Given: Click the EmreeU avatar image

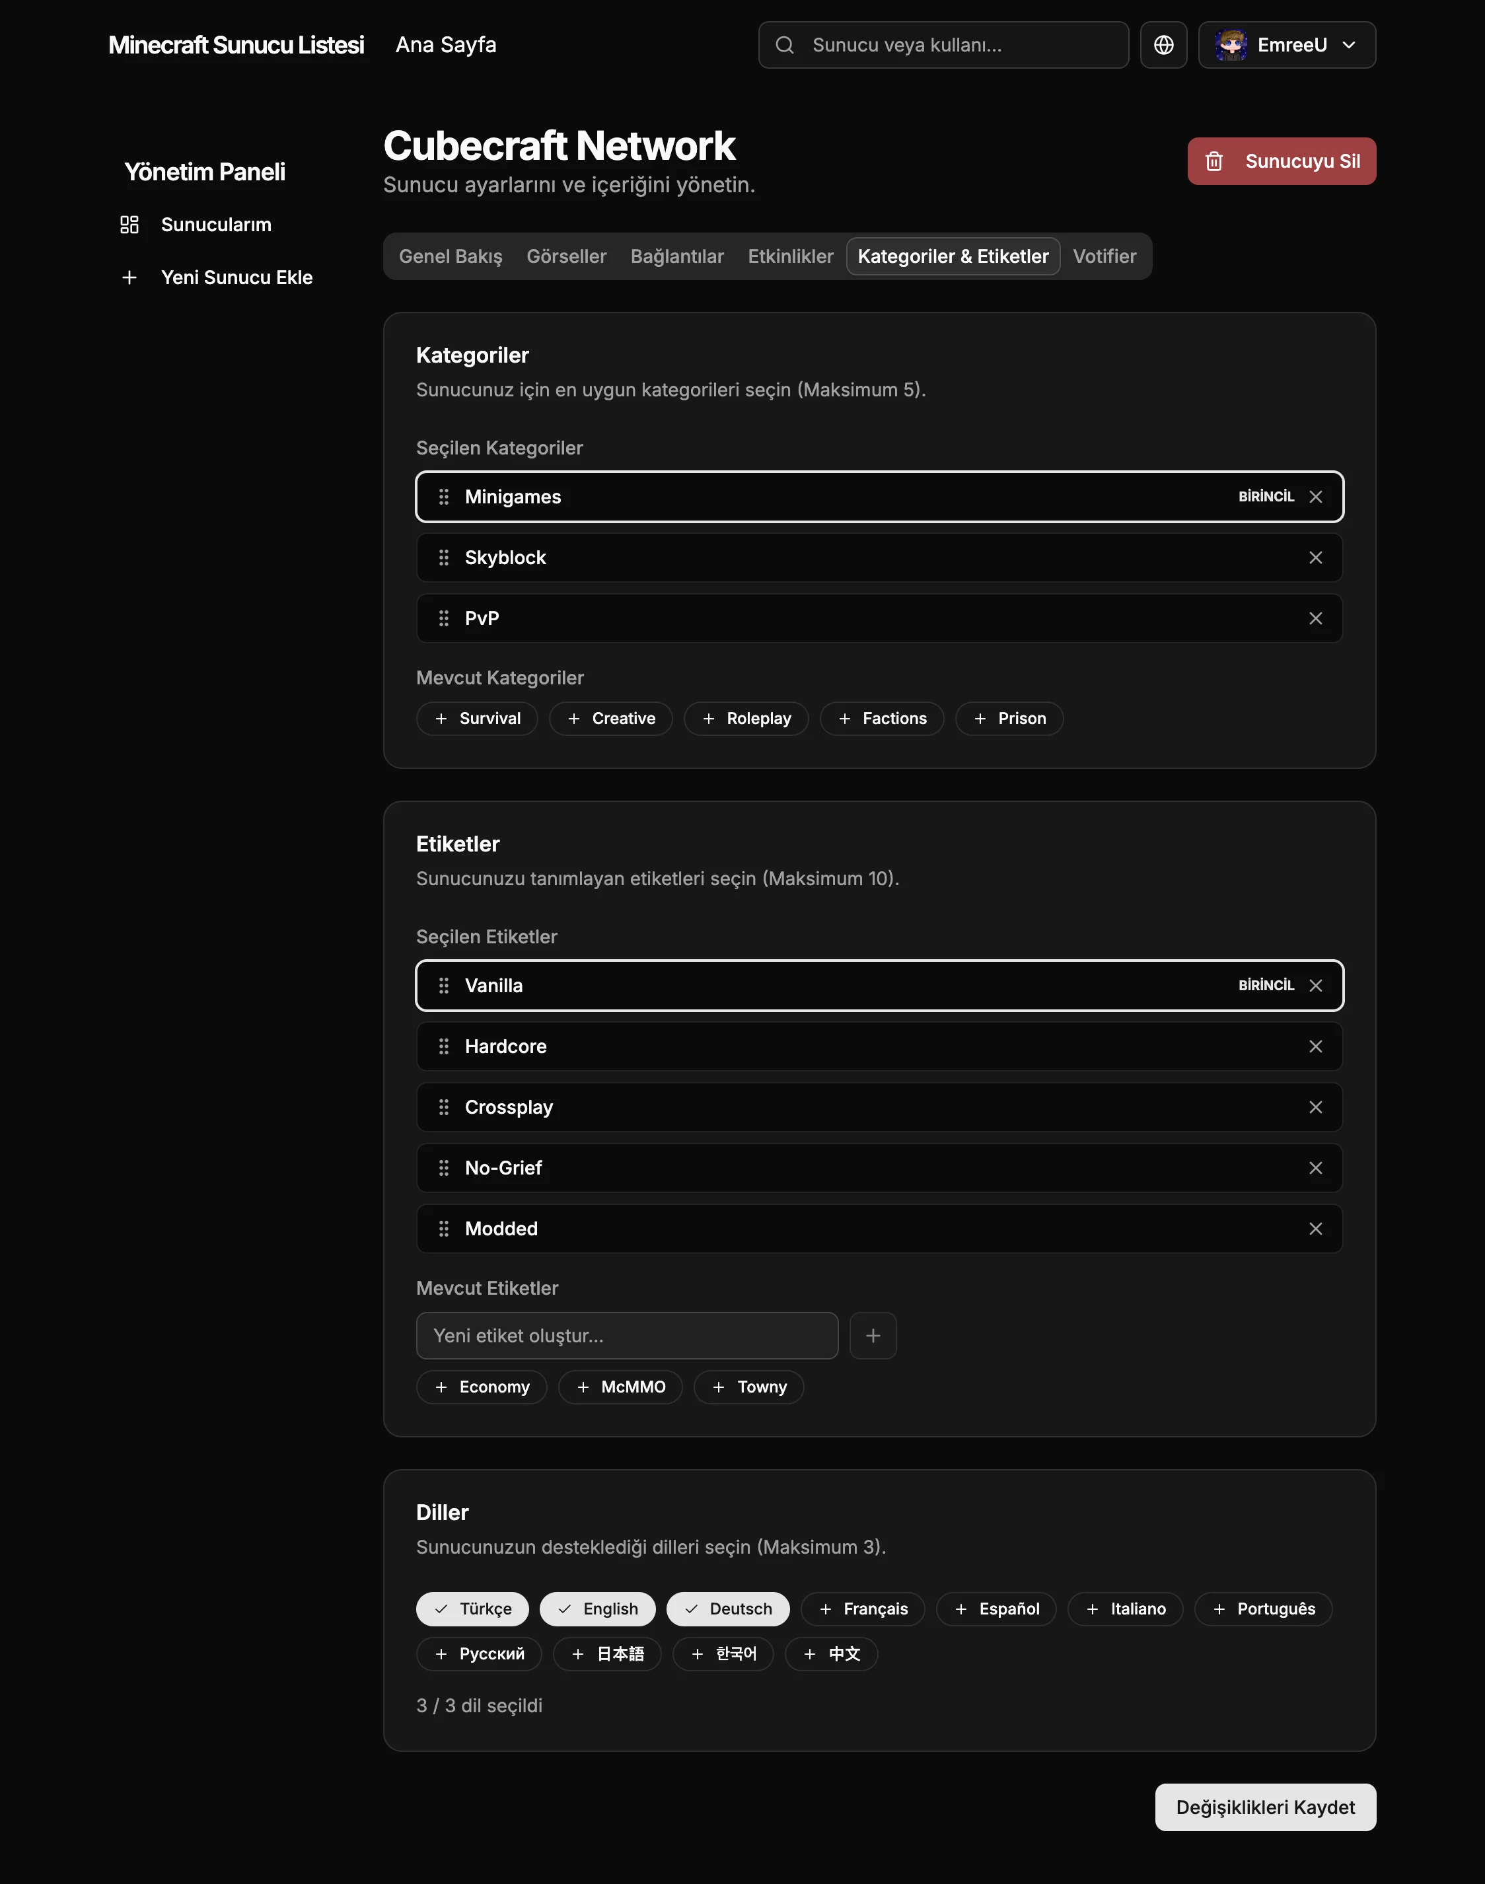Looking at the screenshot, I should [x=1231, y=45].
